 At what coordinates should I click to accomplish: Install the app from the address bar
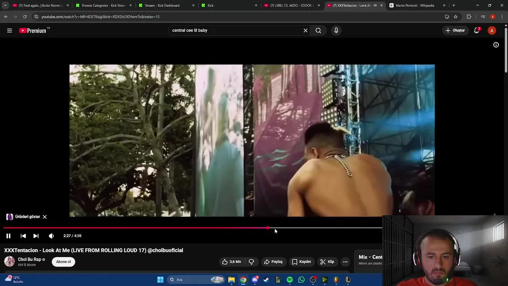click(447, 17)
